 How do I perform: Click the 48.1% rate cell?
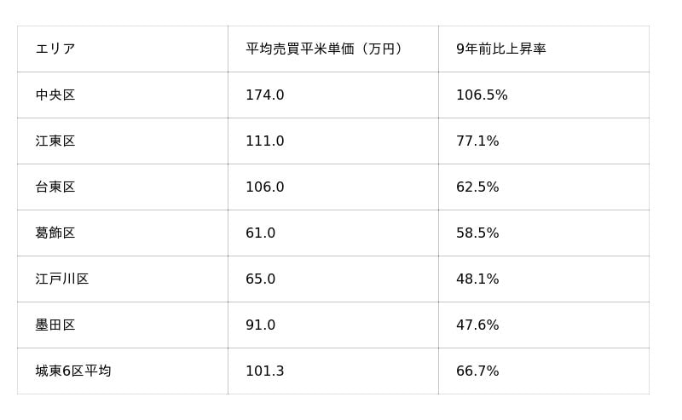[477, 279]
